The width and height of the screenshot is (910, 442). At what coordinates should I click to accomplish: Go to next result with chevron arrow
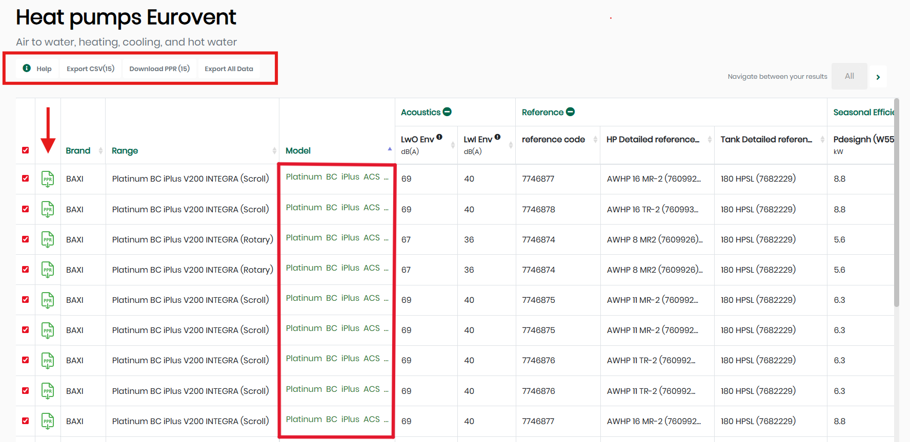click(x=878, y=77)
